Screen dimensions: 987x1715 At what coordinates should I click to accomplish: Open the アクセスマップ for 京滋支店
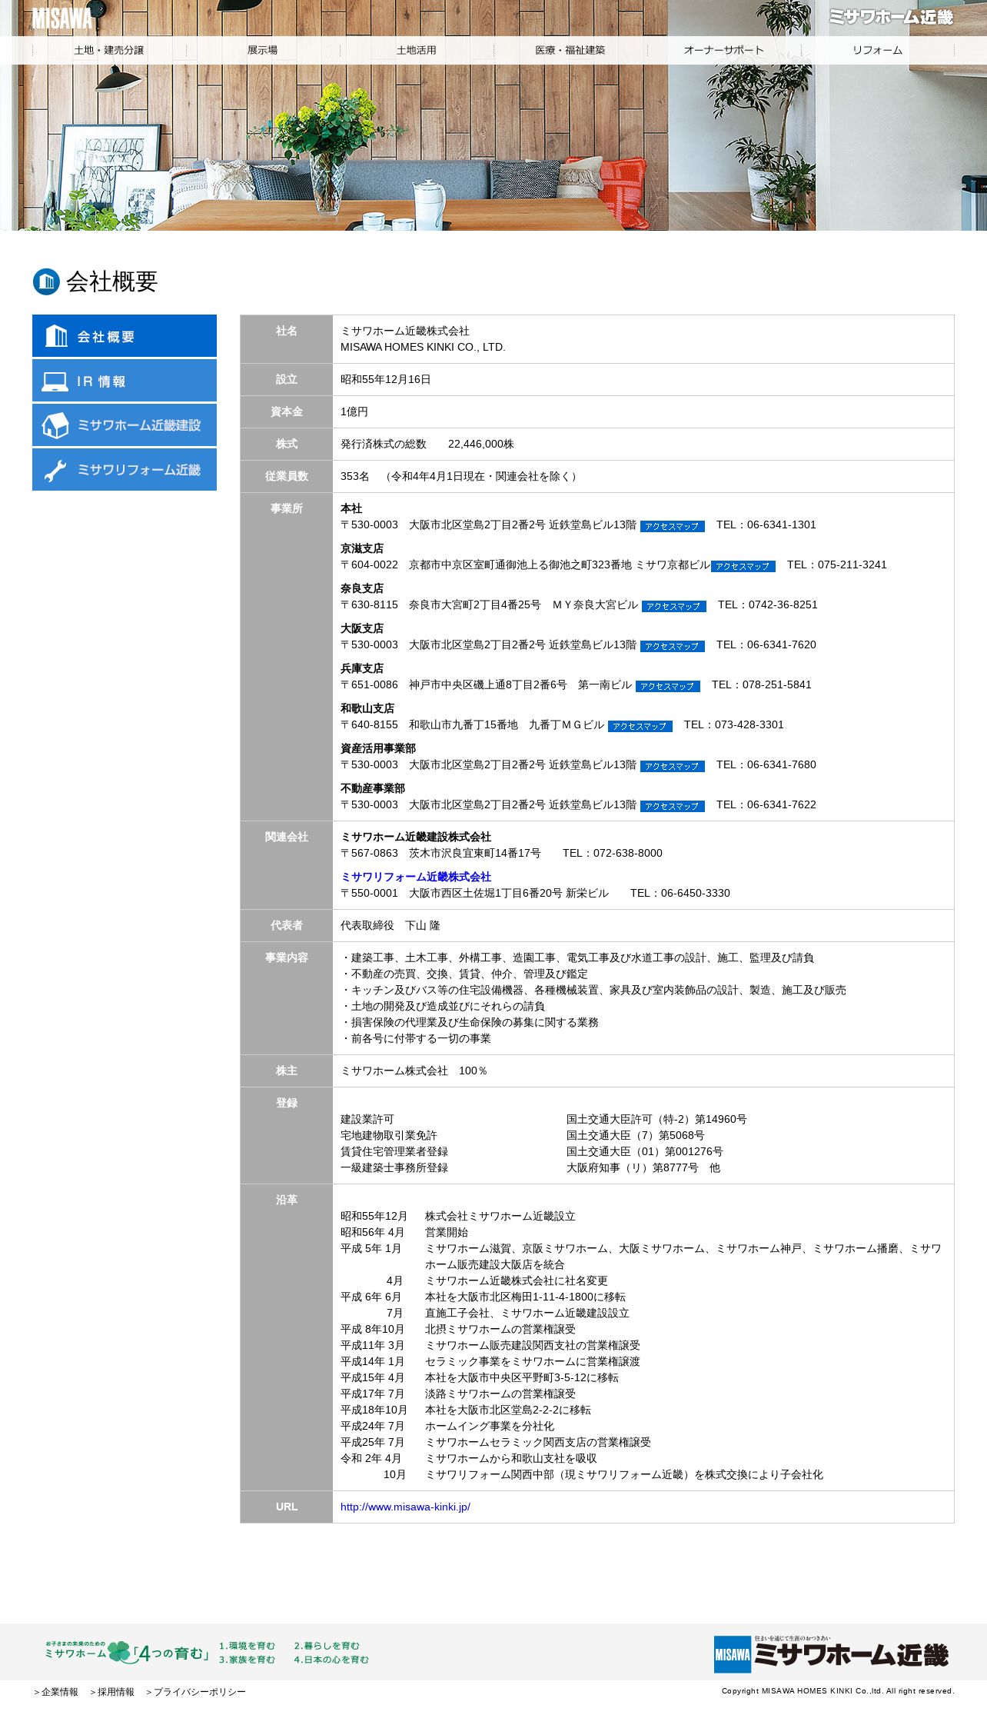pyautogui.click(x=743, y=566)
